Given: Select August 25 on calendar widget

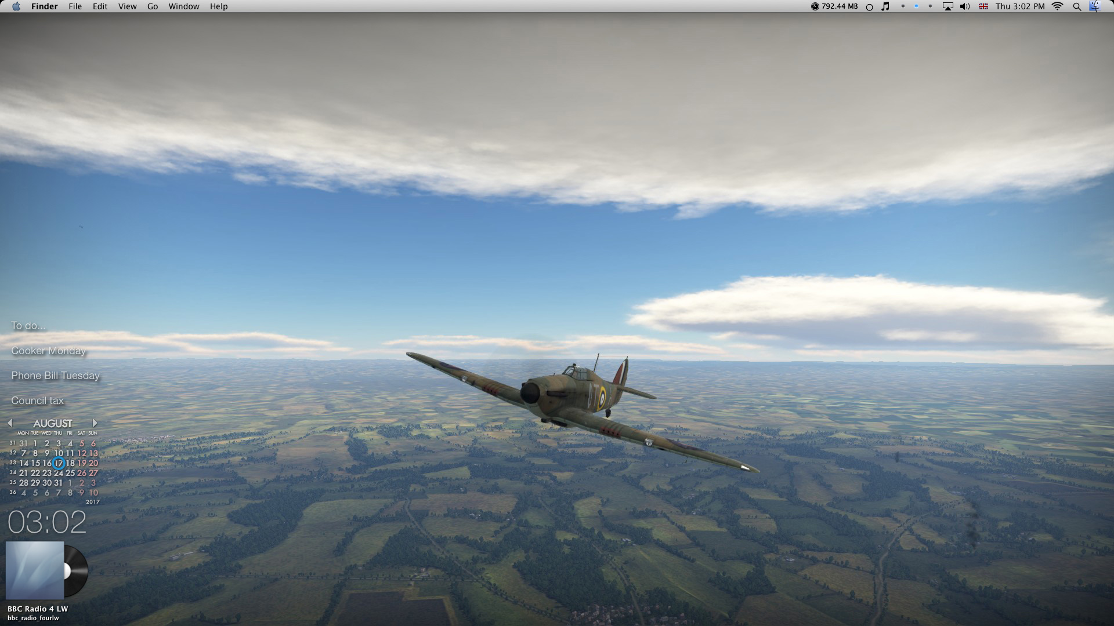Looking at the screenshot, I should 70,473.
